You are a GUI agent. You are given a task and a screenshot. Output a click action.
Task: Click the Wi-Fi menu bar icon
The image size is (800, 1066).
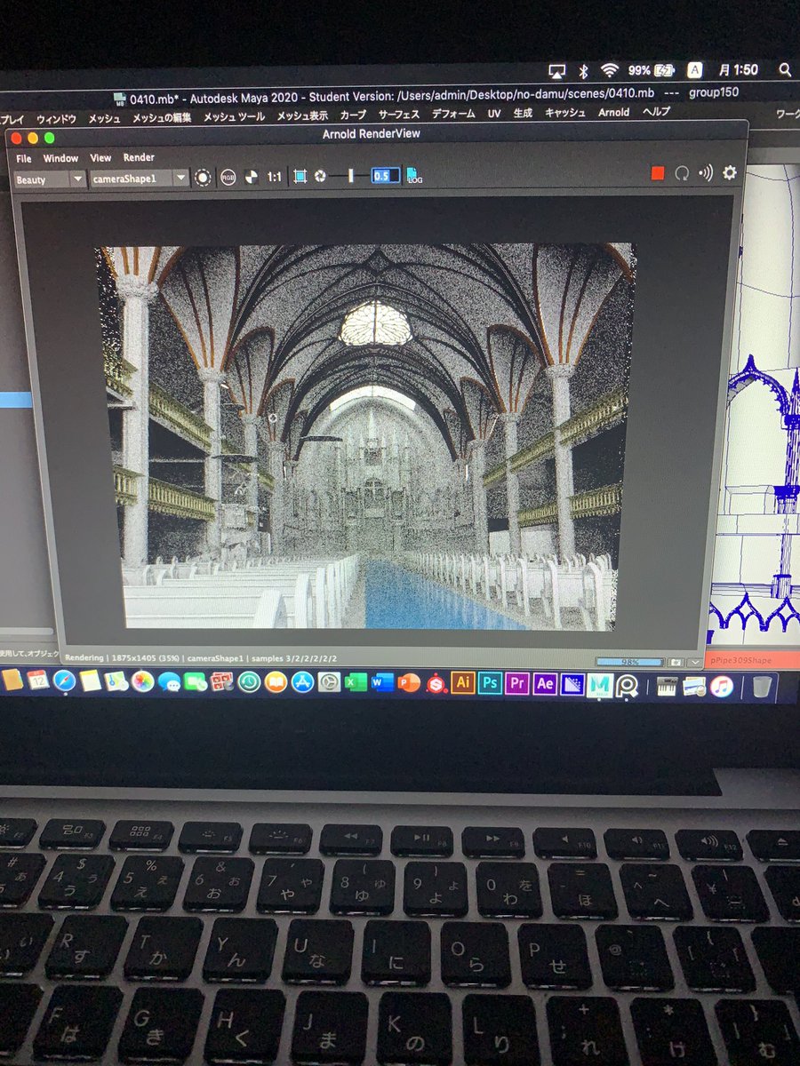click(610, 70)
